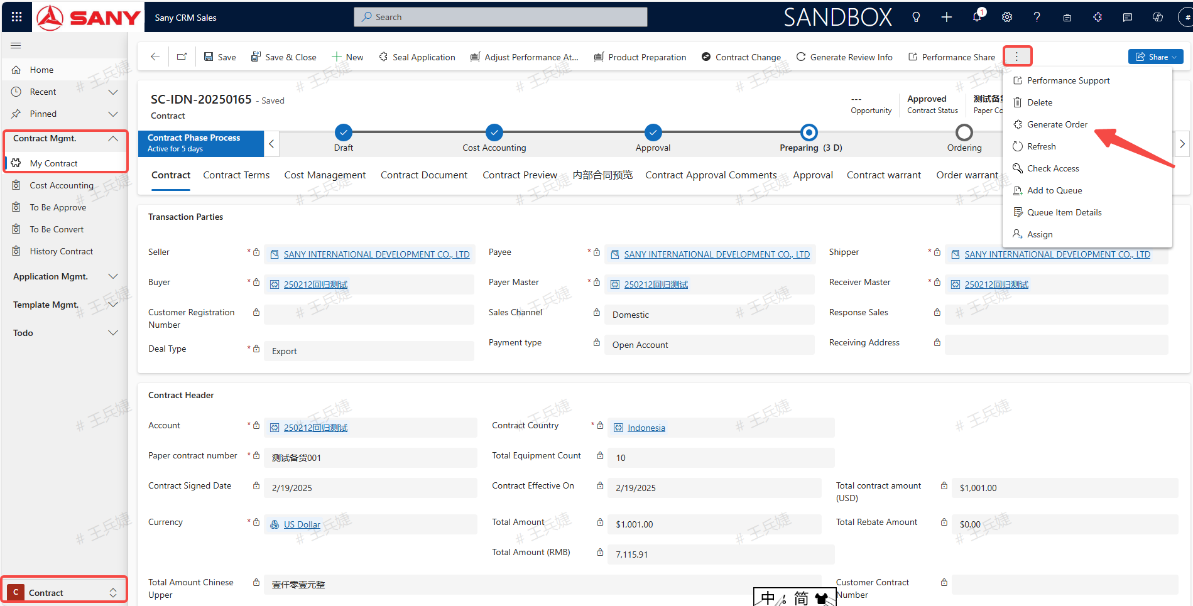Select the Seal Application toolbar icon
Image resolution: width=1193 pixels, height=606 pixels.
pos(383,57)
